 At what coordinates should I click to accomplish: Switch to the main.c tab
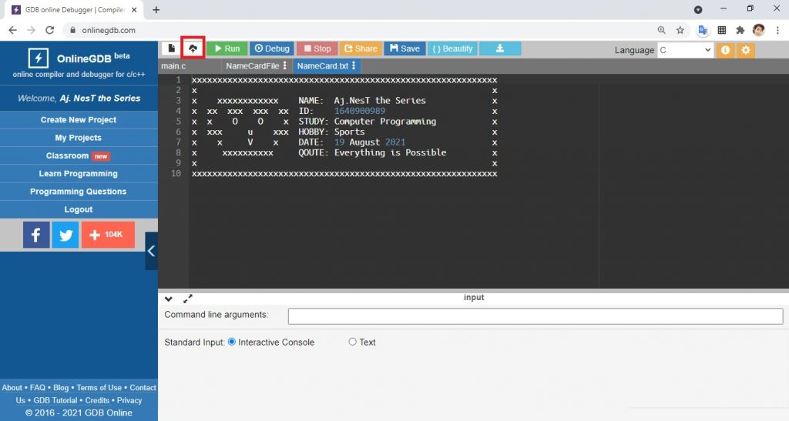[173, 66]
